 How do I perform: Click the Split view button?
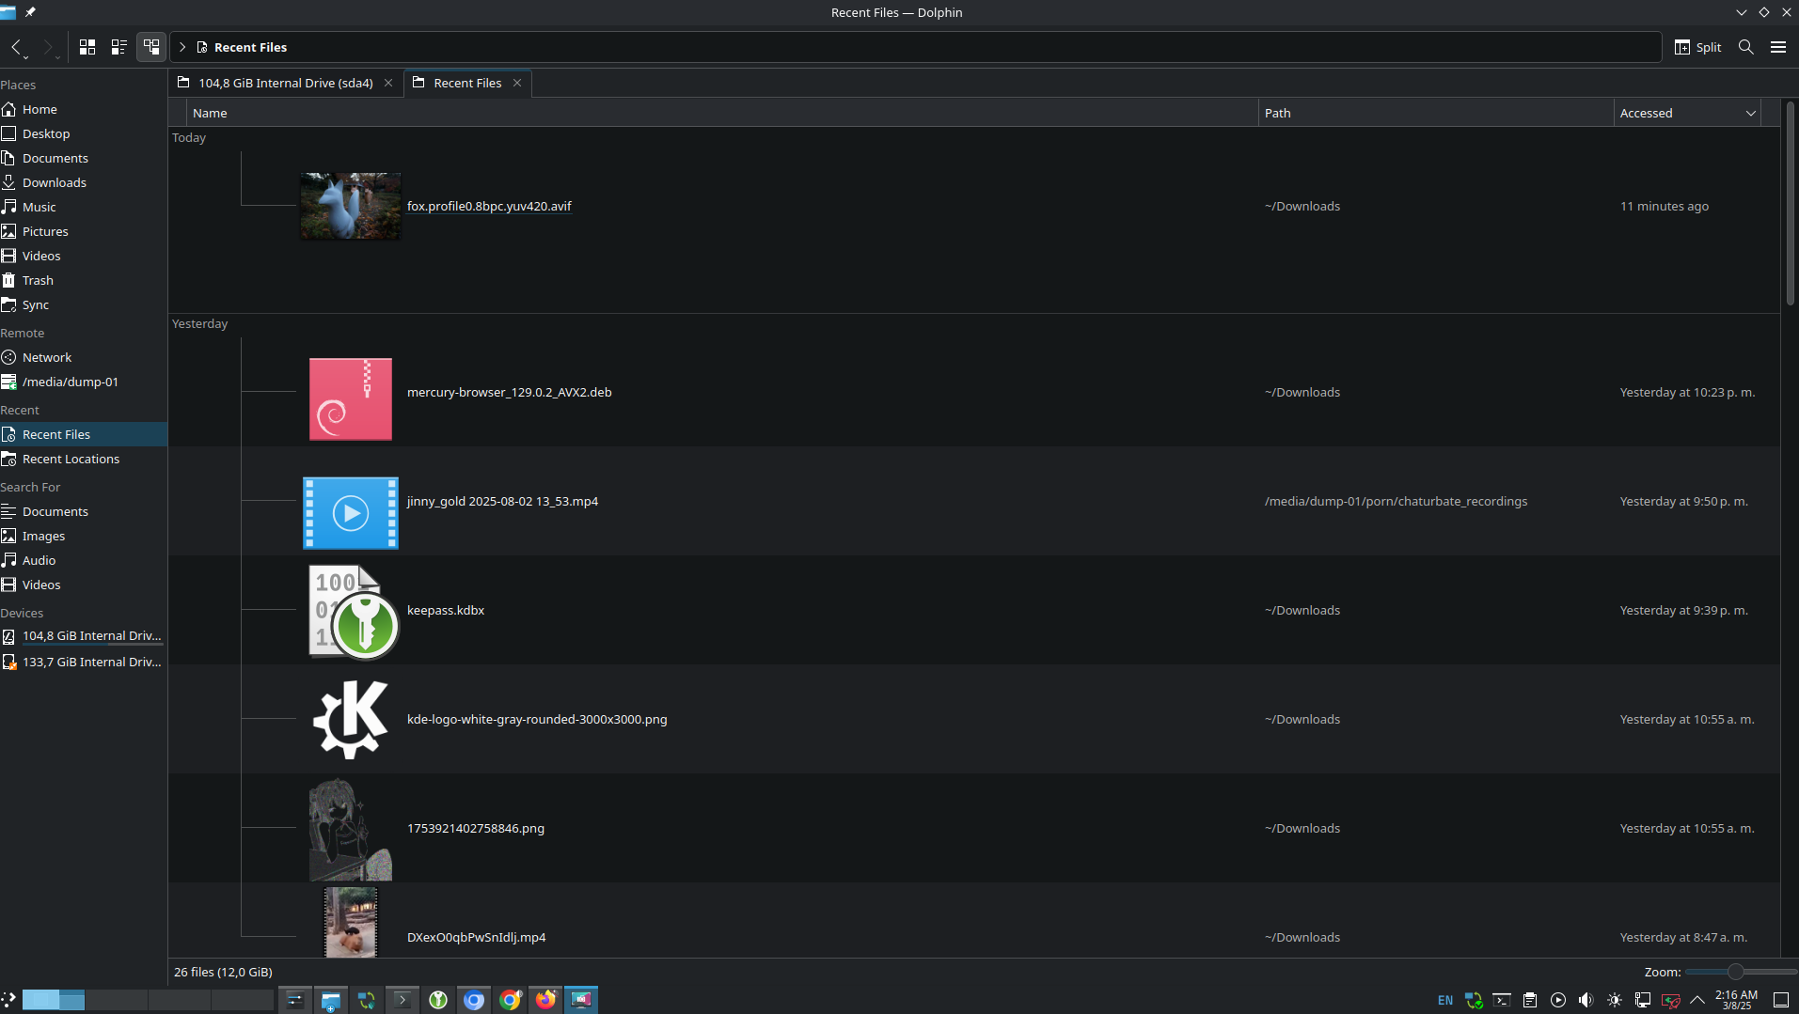(1698, 47)
